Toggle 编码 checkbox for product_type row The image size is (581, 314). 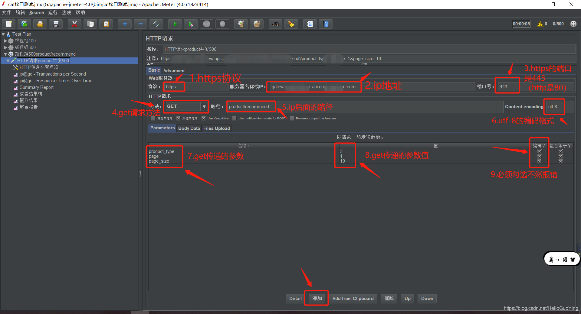[539, 151]
